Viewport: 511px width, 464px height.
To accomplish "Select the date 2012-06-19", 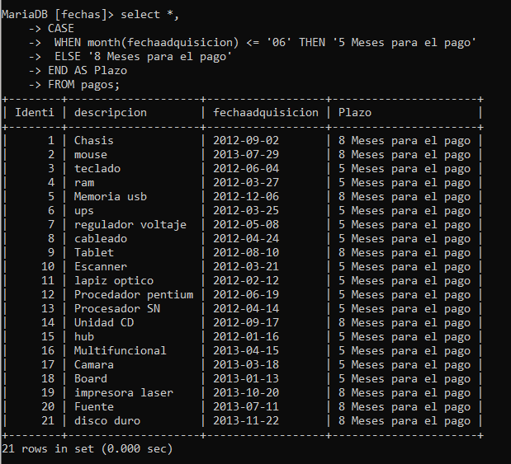I will (x=245, y=294).
